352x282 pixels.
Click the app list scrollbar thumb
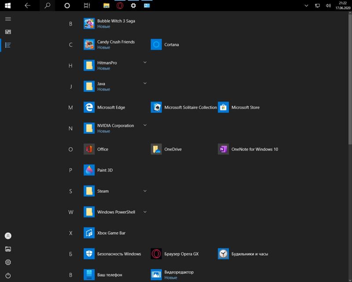[350, 79]
